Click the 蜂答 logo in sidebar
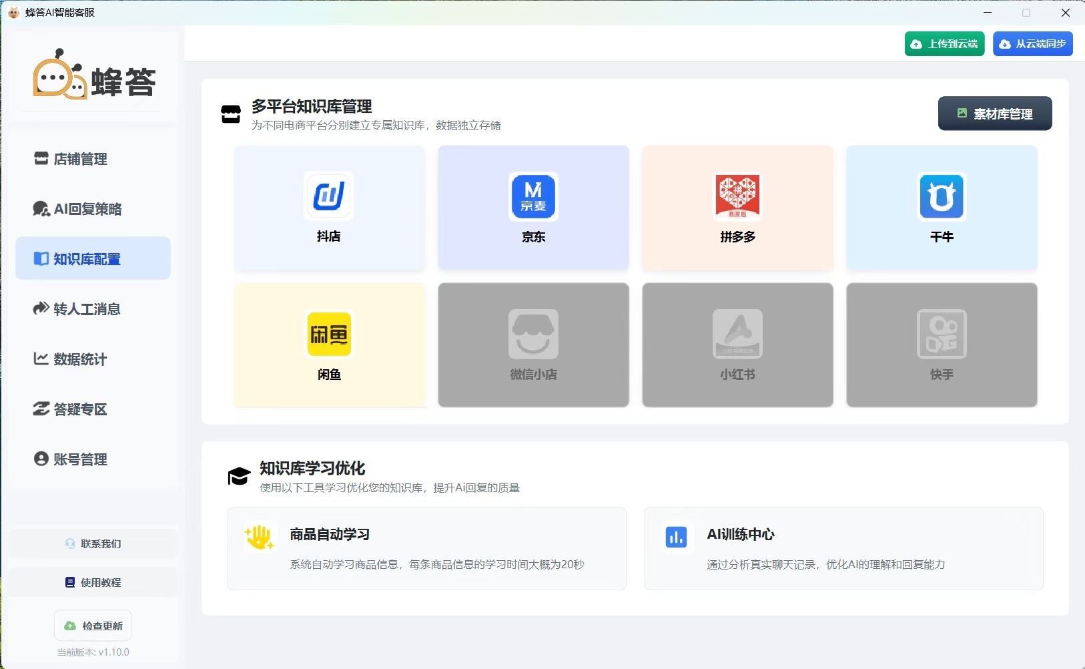This screenshot has width=1085, height=669. coord(94,75)
